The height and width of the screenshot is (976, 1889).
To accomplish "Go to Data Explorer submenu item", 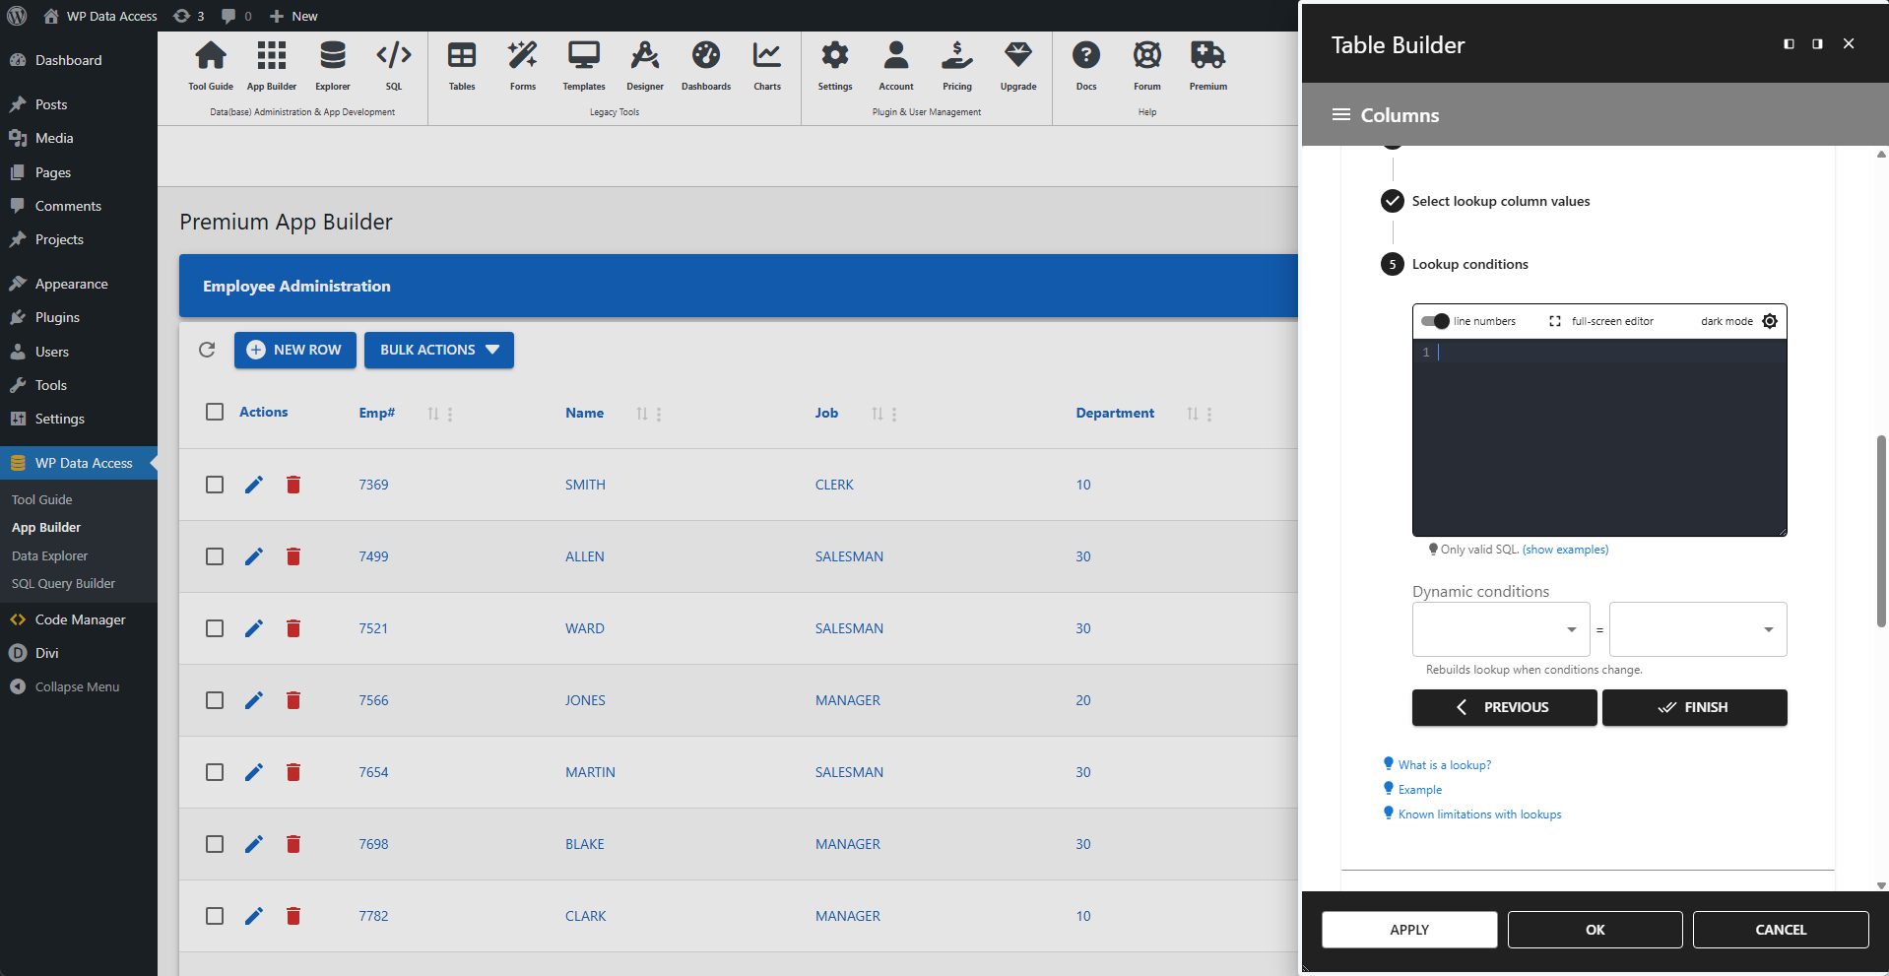I will click(x=49, y=555).
